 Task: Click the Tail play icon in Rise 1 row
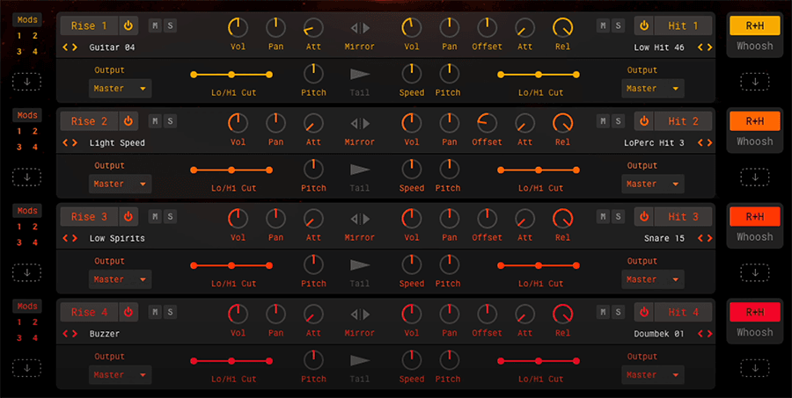(360, 75)
